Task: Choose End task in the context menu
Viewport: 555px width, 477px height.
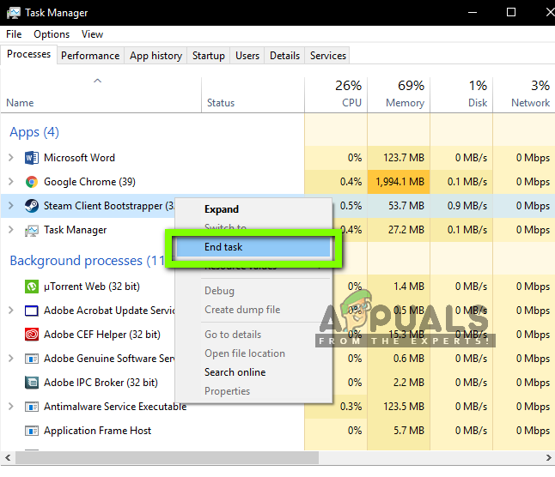Action: [253, 246]
